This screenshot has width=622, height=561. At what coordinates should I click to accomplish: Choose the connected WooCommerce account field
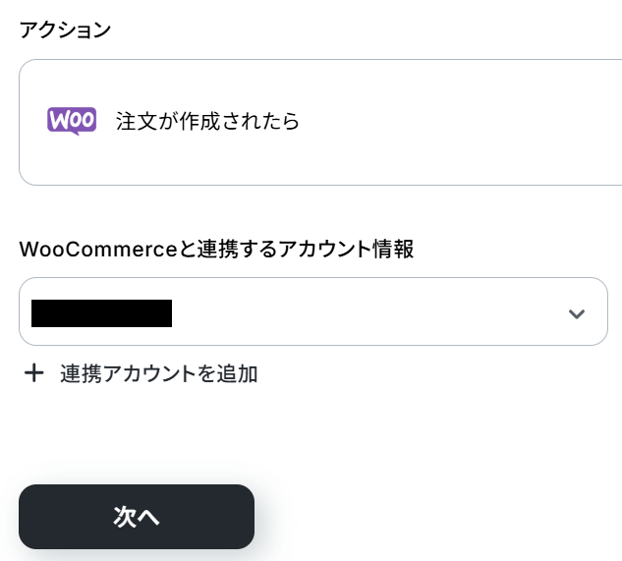[312, 312]
